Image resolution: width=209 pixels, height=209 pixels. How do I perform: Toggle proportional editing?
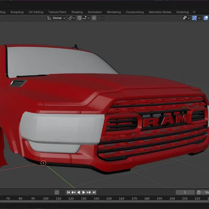(94, 18)
